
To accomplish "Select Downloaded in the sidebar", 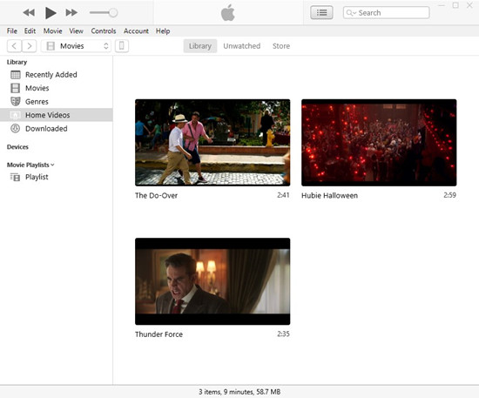I will click(57, 128).
